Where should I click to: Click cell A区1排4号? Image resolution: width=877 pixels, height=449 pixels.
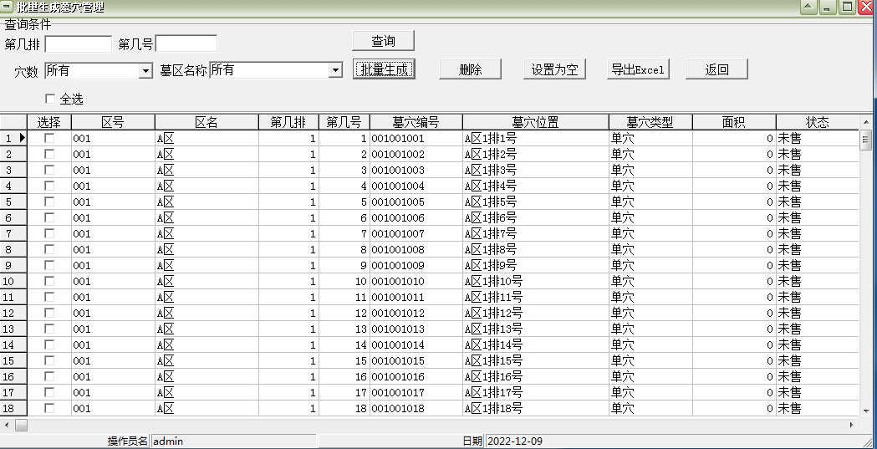pyautogui.click(x=536, y=186)
